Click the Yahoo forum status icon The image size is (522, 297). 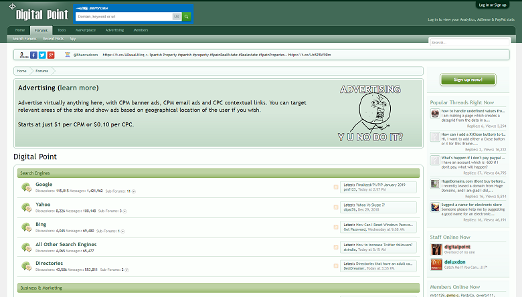[x=26, y=207]
